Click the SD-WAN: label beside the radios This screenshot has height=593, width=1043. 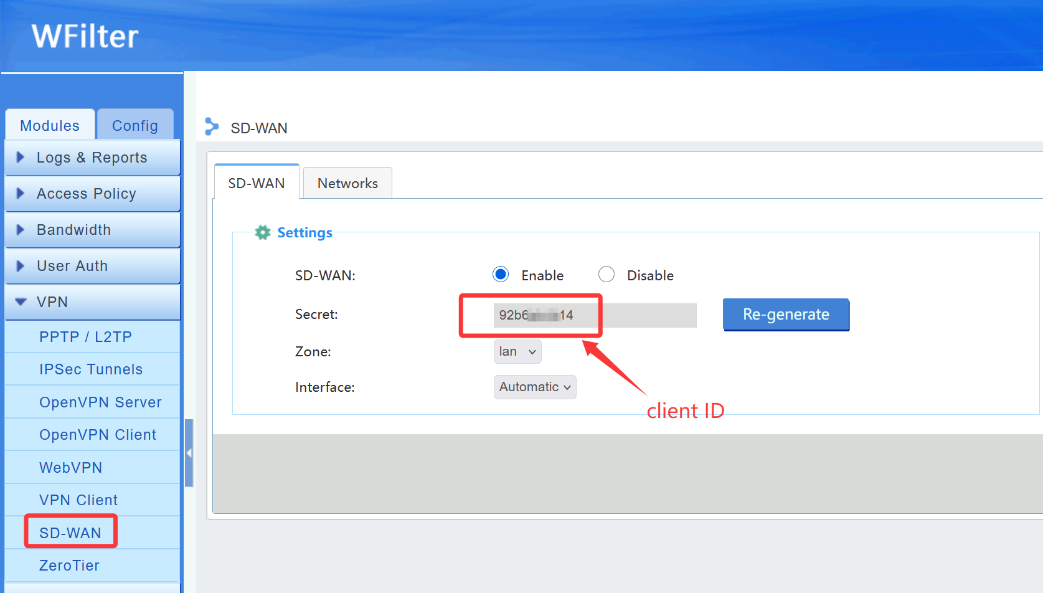[325, 275]
